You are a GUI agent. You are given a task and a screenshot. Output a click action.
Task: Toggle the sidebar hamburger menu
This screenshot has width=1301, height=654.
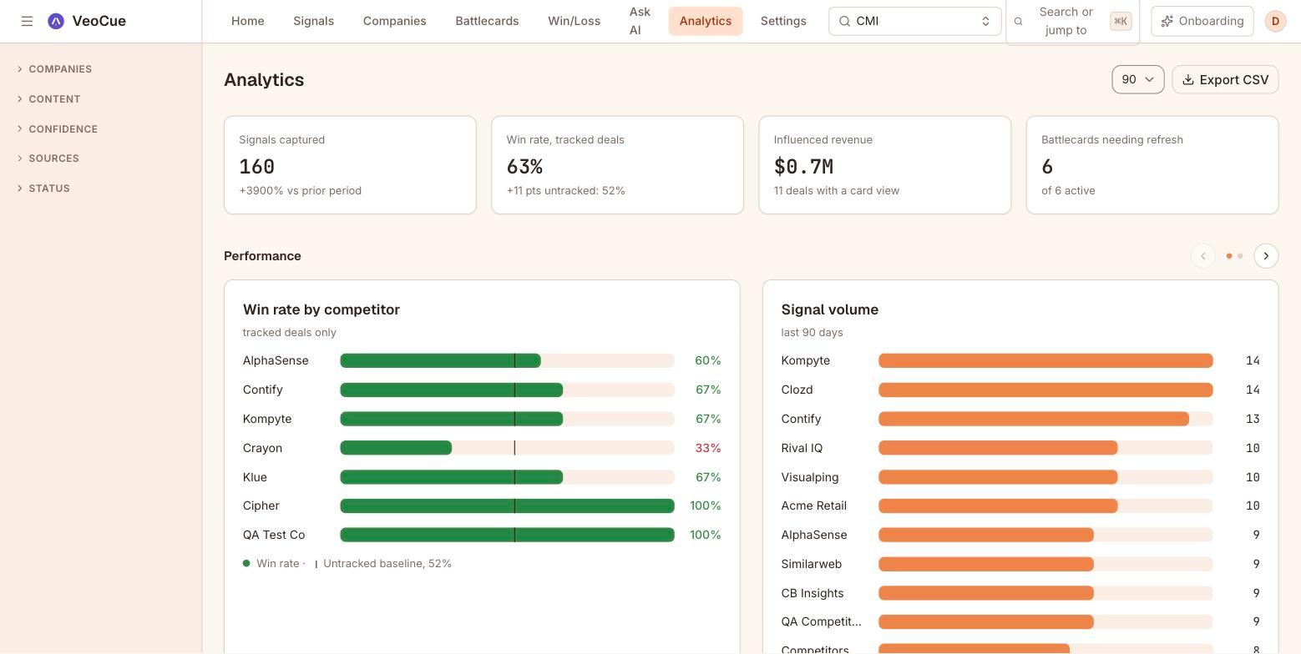[27, 21]
